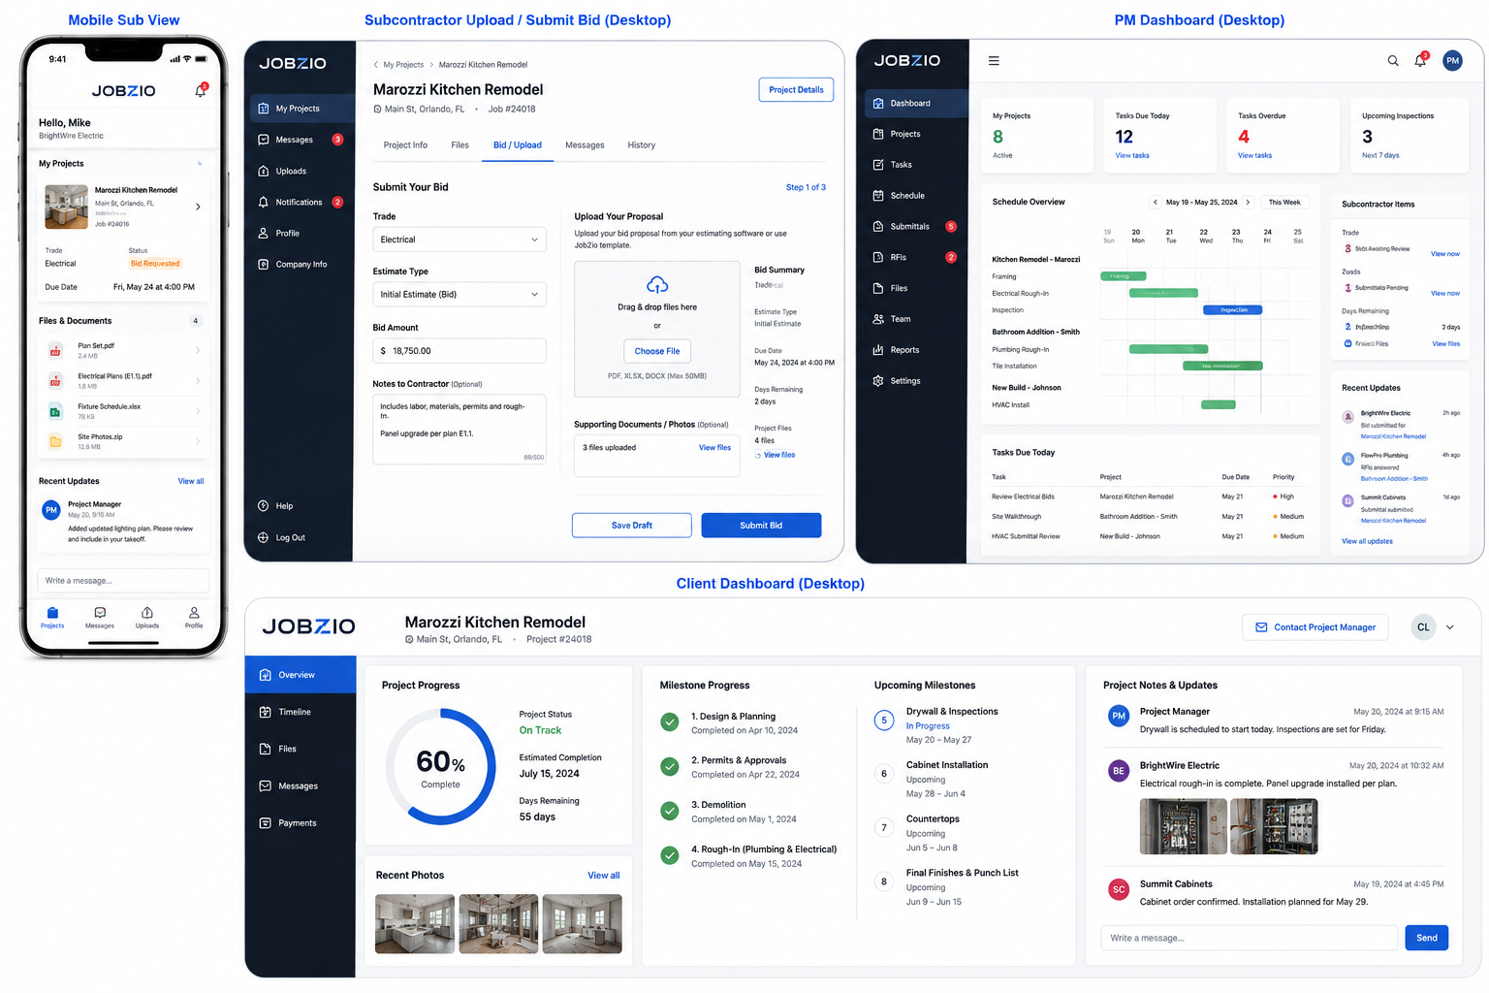Select the Bid / Upload tab

(x=518, y=145)
